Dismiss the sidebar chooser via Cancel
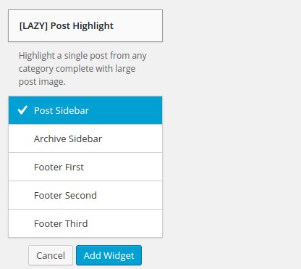 (51, 255)
